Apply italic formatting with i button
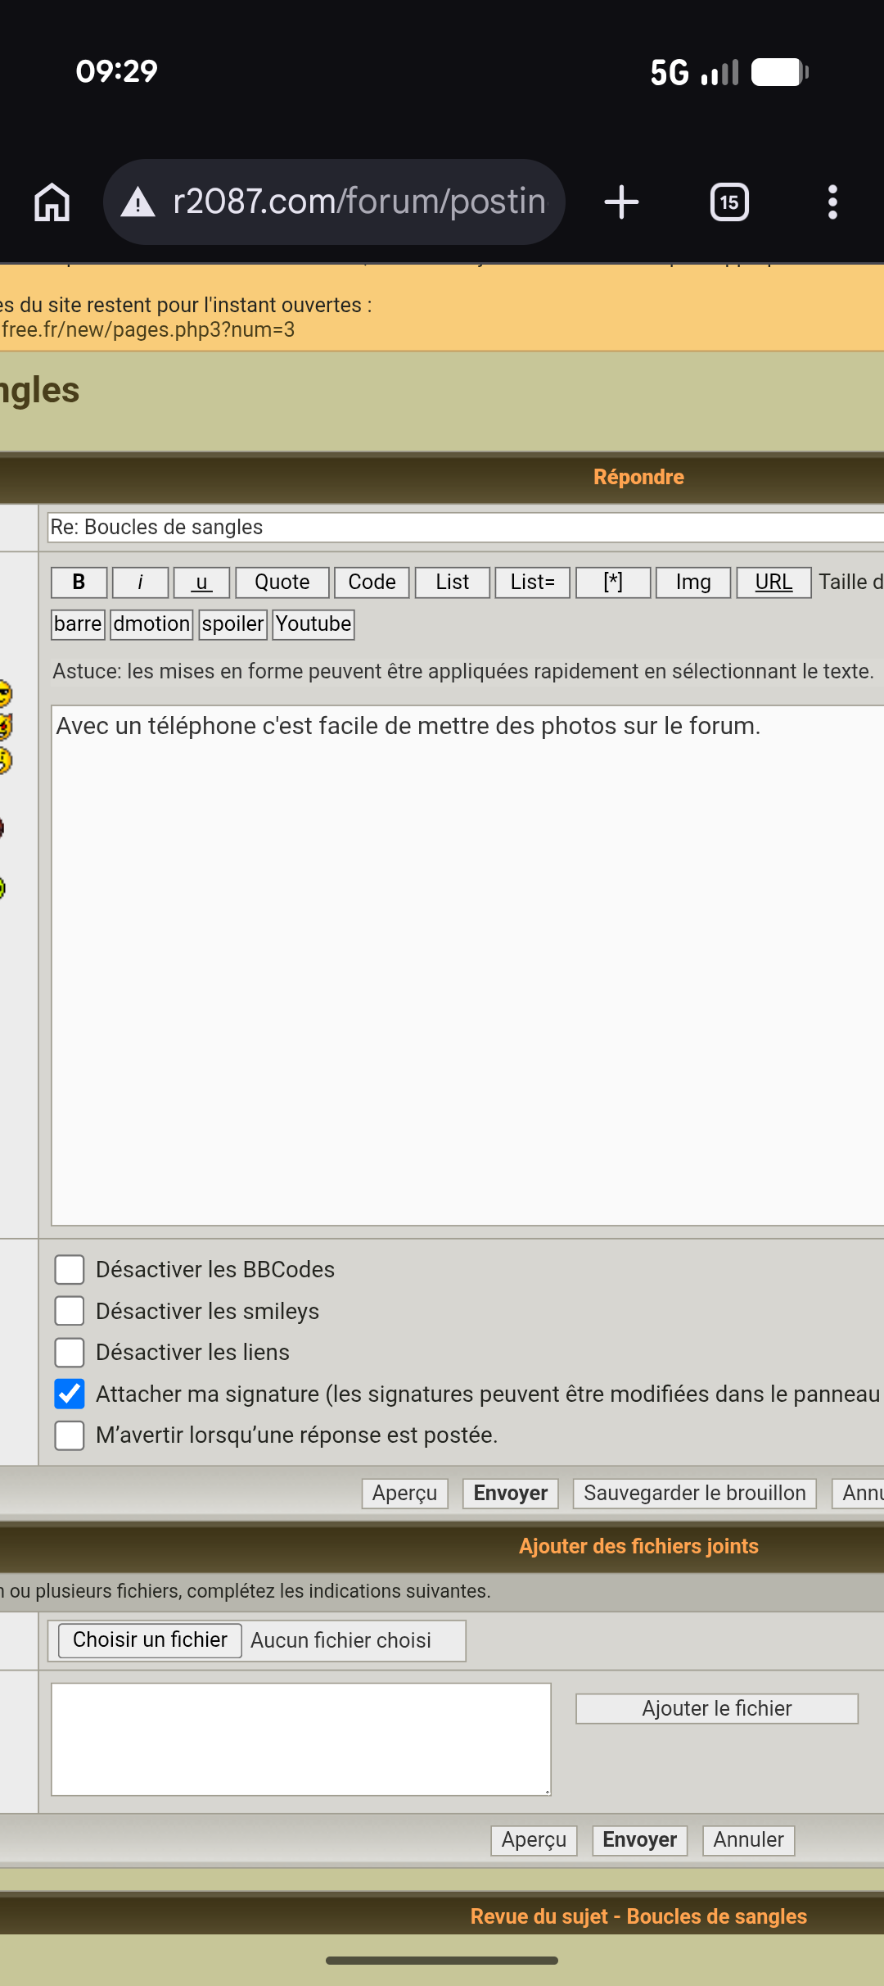884x1986 pixels. [140, 583]
